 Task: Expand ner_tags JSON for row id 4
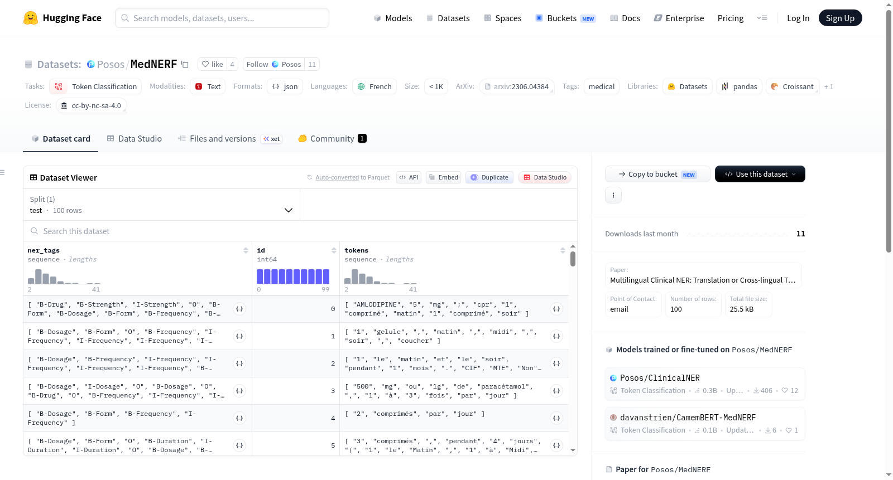click(239, 418)
